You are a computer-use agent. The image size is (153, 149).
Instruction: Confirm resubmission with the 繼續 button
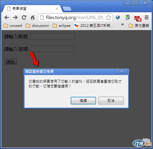(x=83, y=101)
